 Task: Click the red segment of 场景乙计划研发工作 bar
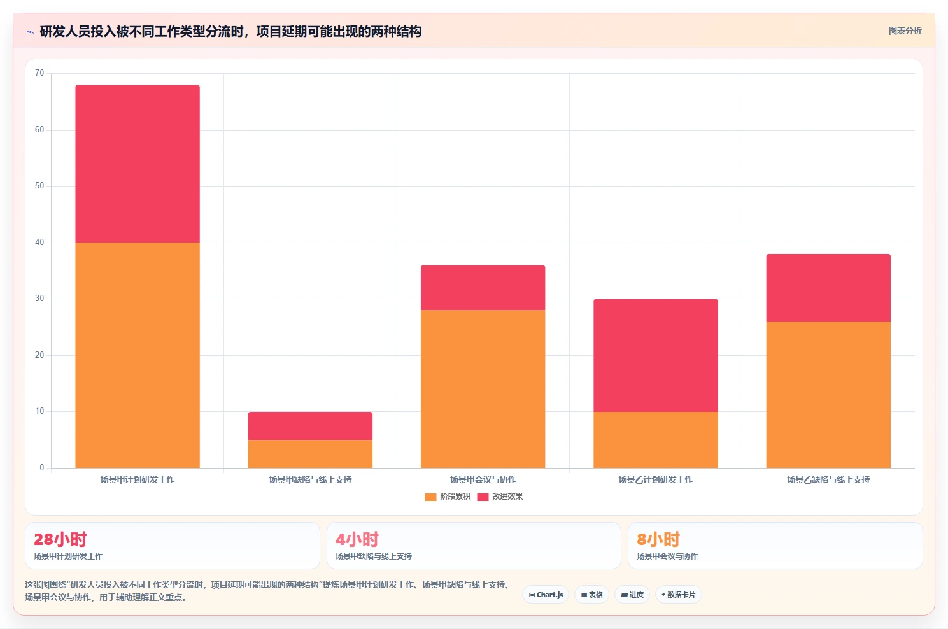656,355
